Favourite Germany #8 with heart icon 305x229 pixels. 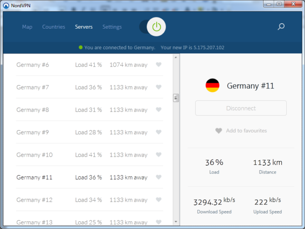click(159, 110)
